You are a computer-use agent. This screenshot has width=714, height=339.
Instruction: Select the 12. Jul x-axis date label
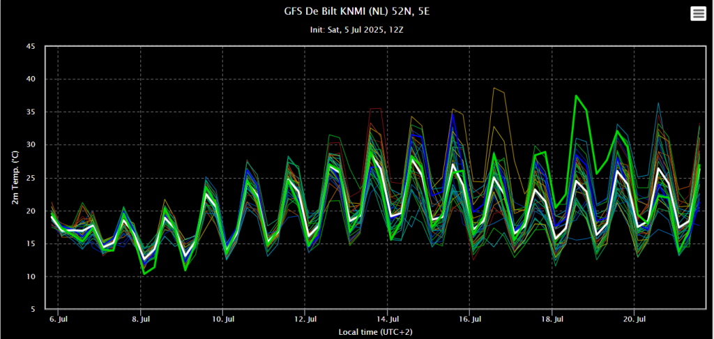[305, 319]
